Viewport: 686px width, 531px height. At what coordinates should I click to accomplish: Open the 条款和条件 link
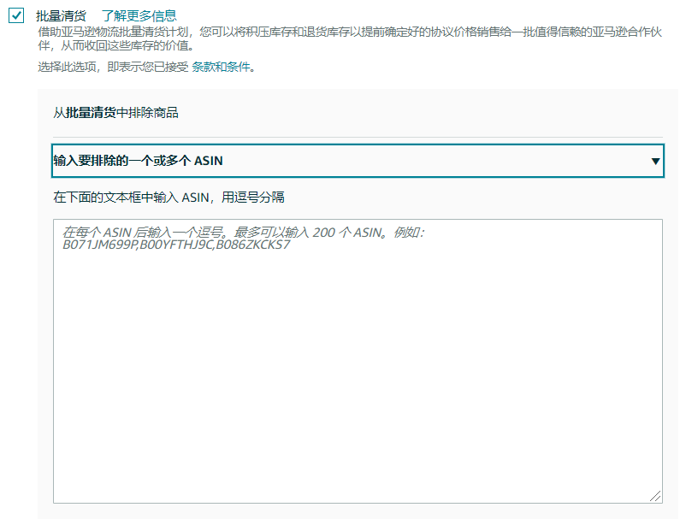click(221, 67)
